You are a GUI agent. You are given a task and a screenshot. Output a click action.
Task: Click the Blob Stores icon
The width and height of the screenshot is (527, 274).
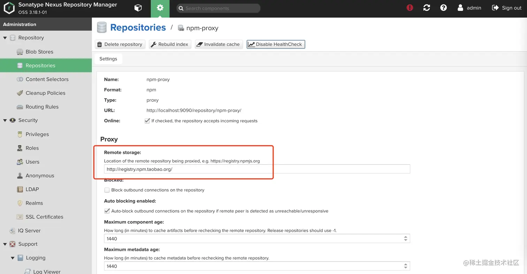click(x=20, y=52)
